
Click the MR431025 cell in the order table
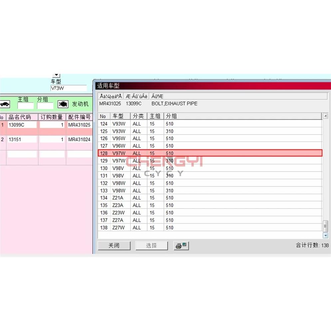(x=79, y=125)
